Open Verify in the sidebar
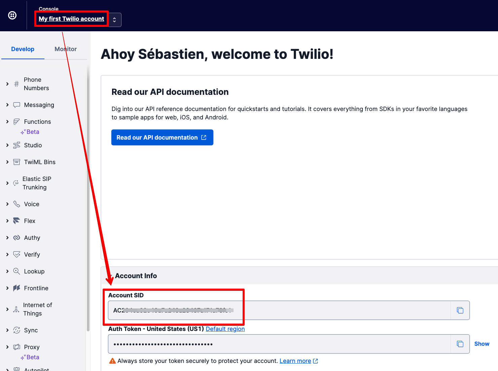Screen dimensions: 498x371 coord(32,255)
